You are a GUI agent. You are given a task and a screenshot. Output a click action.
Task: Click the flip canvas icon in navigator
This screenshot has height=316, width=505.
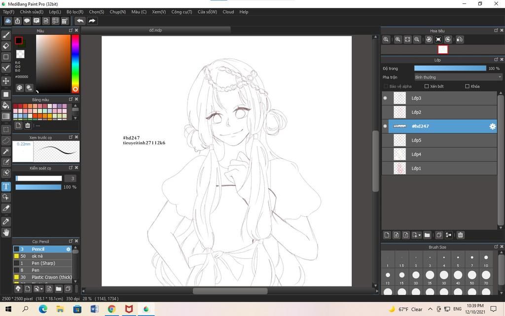tap(460, 39)
